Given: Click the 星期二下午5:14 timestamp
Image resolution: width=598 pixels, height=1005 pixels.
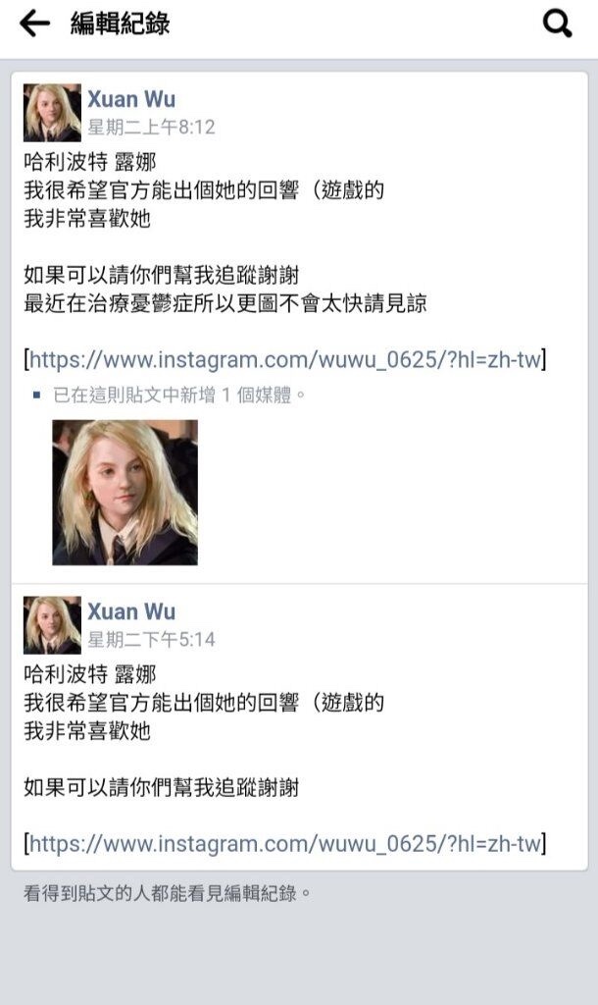Looking at the screenshot, I should click(151, 639).
